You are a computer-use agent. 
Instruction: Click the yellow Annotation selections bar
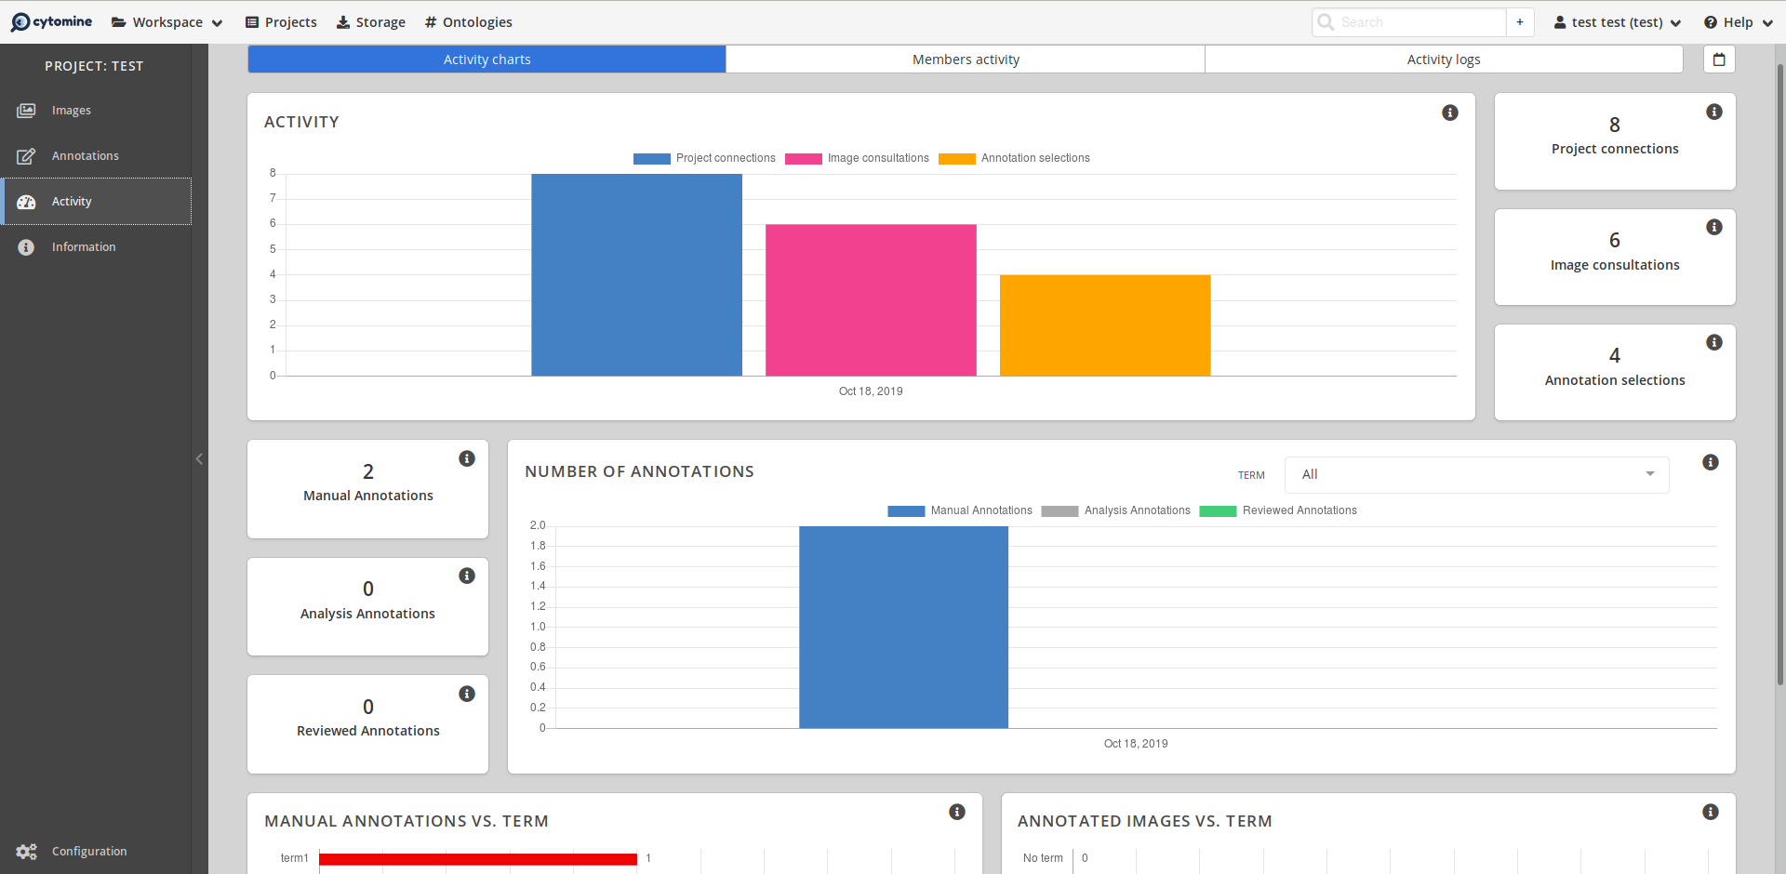[1105, 325]
